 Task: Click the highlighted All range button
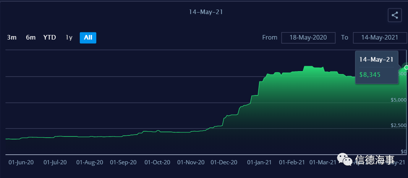(x=88, y=38)
